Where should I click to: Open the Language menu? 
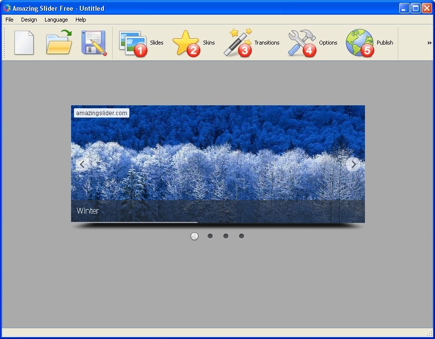pyautogui.click(x=55, y=20)
